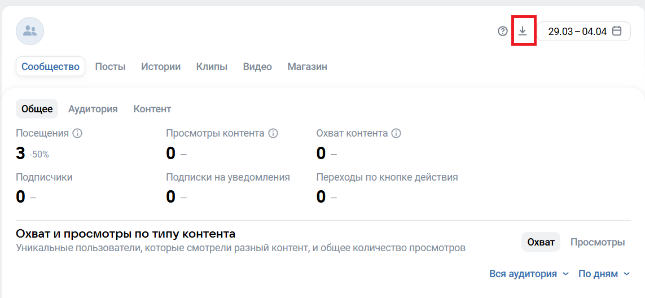
Task: Switch chart to Просмотры mode
Action: [x=598, y=242]
